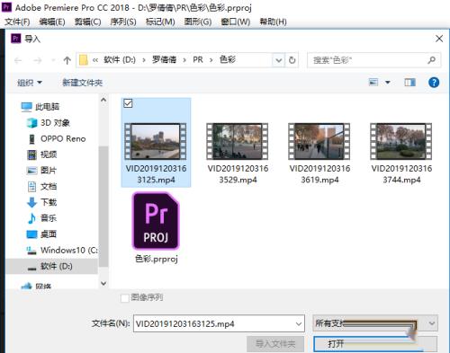Open the 剪辑(C) menu

point(87,22)
